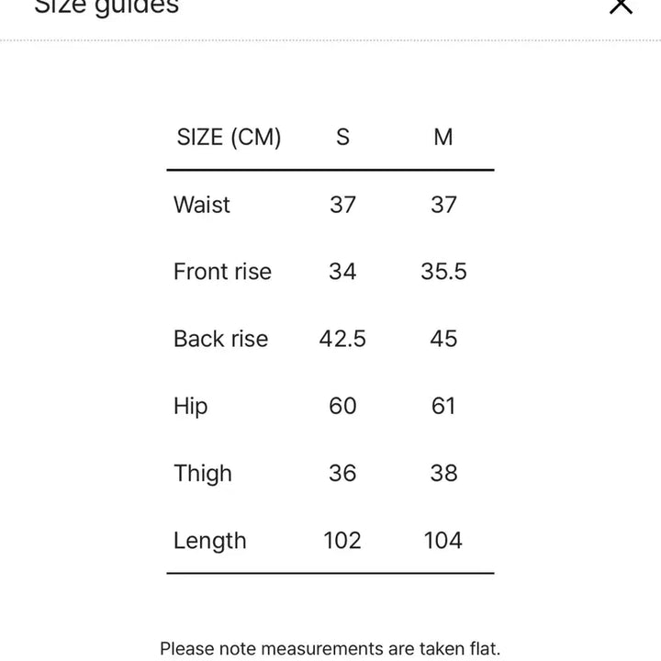The height and width of the screenshot is (661, 661).
Task: Click the Hip value 60
Action: point(342,406)
